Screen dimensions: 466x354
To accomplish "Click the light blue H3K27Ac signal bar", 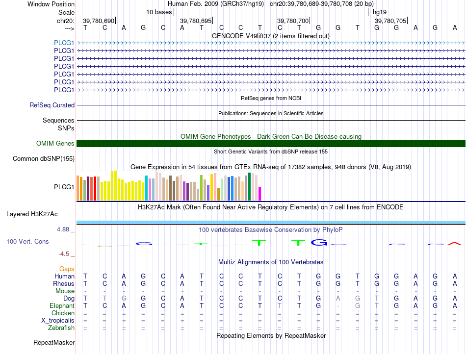I will [193, 222].
